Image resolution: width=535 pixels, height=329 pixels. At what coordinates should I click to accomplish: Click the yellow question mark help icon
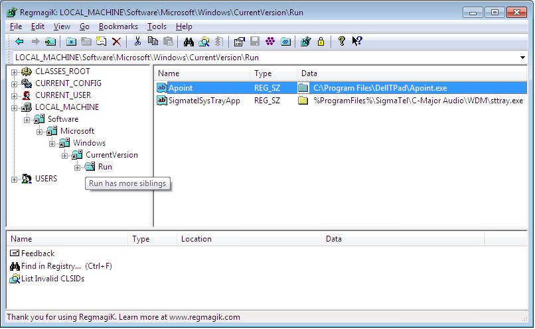(342, 41)
